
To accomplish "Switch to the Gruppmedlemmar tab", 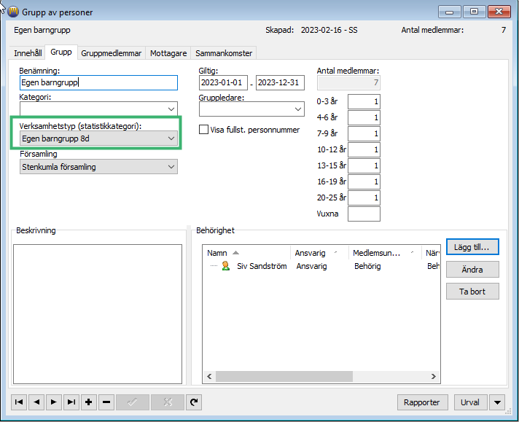I will coord(112,53).
